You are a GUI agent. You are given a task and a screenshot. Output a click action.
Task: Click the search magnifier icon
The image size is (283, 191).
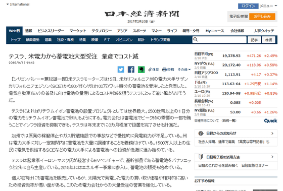tap(195, 39)
